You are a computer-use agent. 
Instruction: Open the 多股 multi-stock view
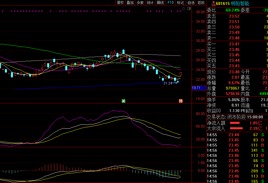click(140, 3)
